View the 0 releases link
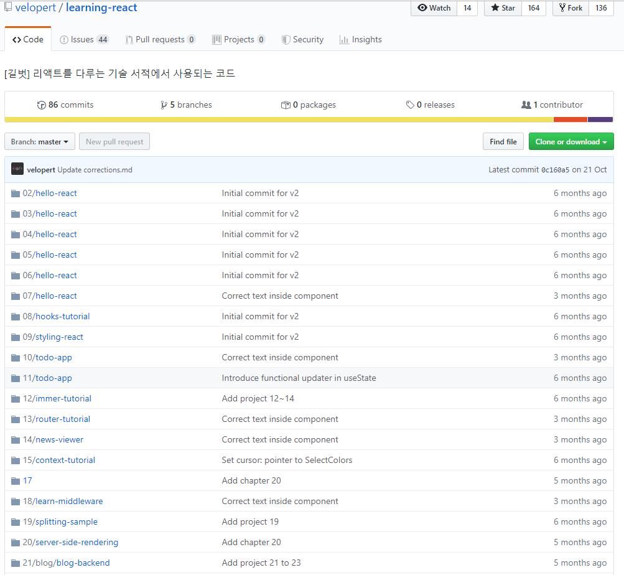This screenshot has height=575, width=624. [x=430, y=105]
